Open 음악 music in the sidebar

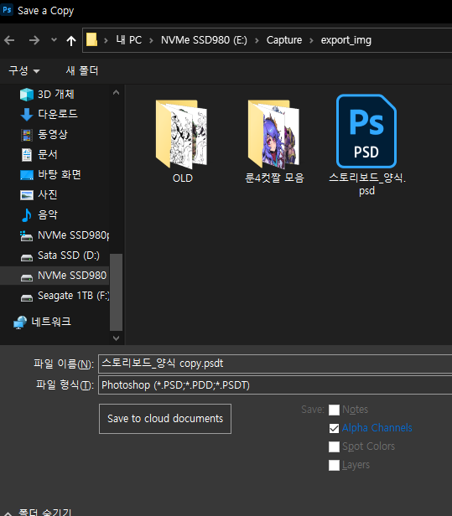pyautogui.click(x=48, y=214)
